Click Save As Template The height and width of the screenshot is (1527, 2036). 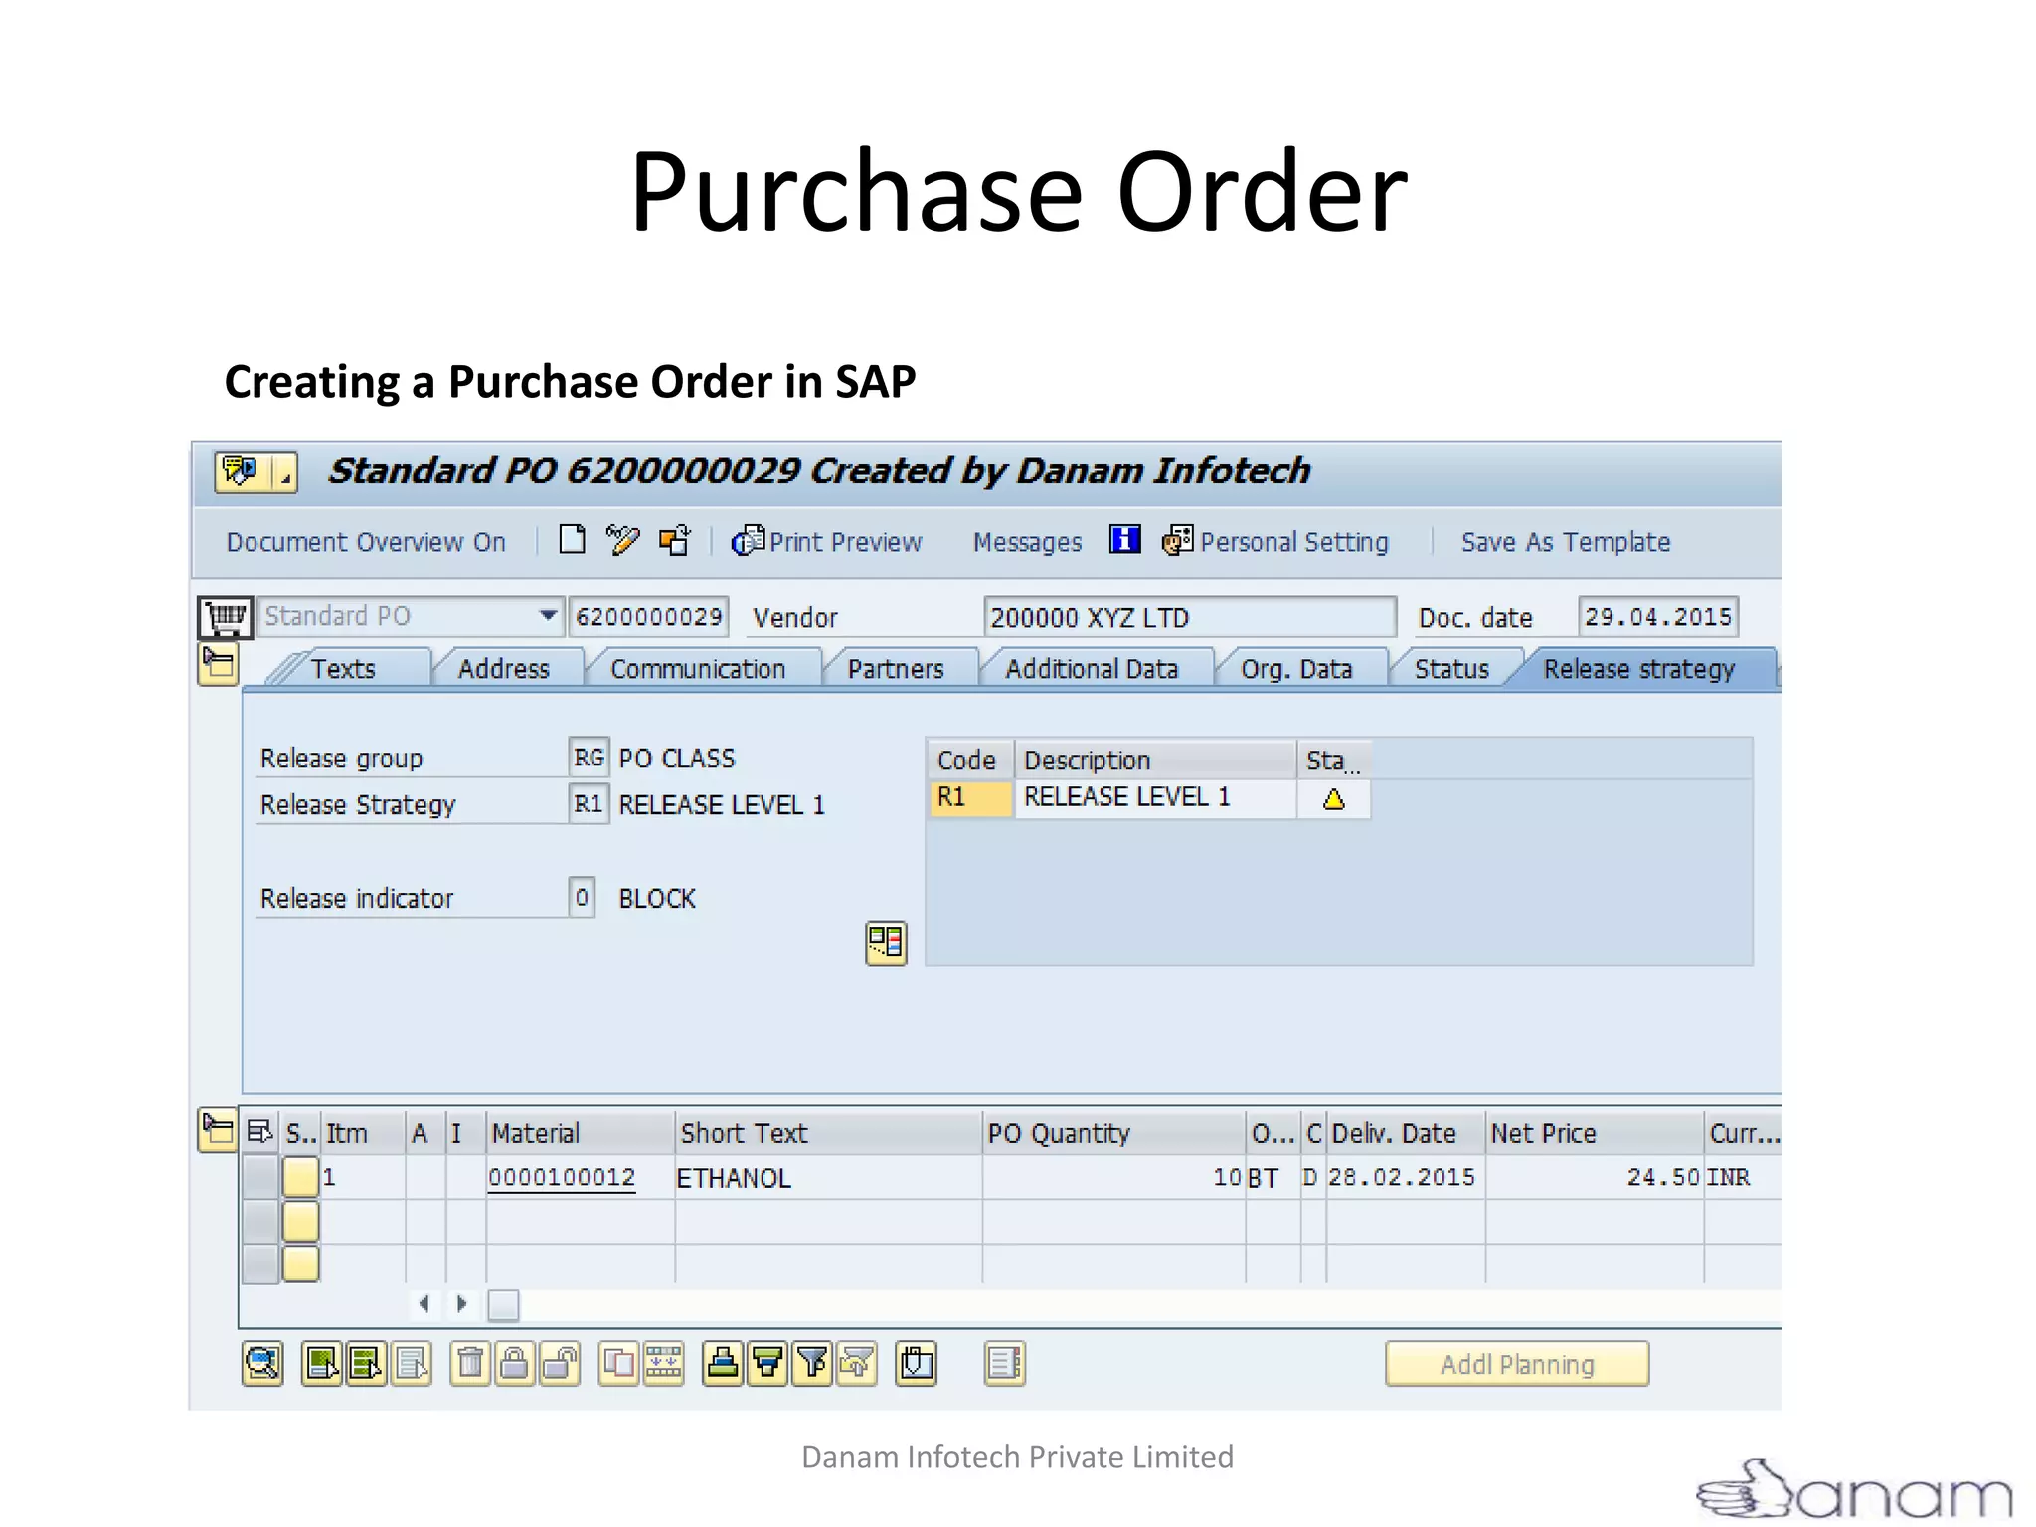[x=1565, y=542]
